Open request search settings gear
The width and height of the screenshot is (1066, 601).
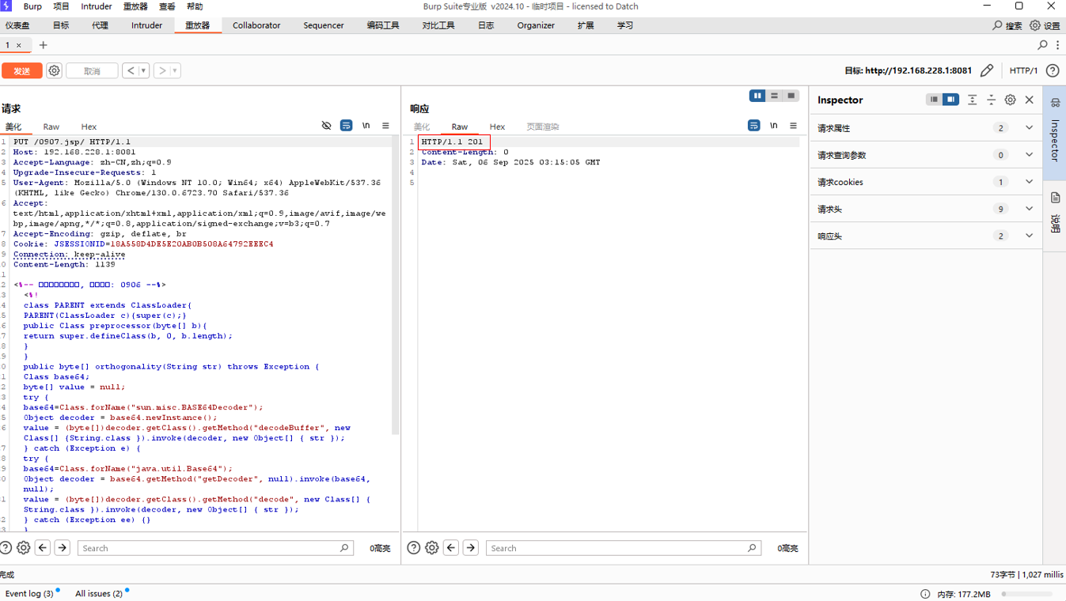[24, 547]
